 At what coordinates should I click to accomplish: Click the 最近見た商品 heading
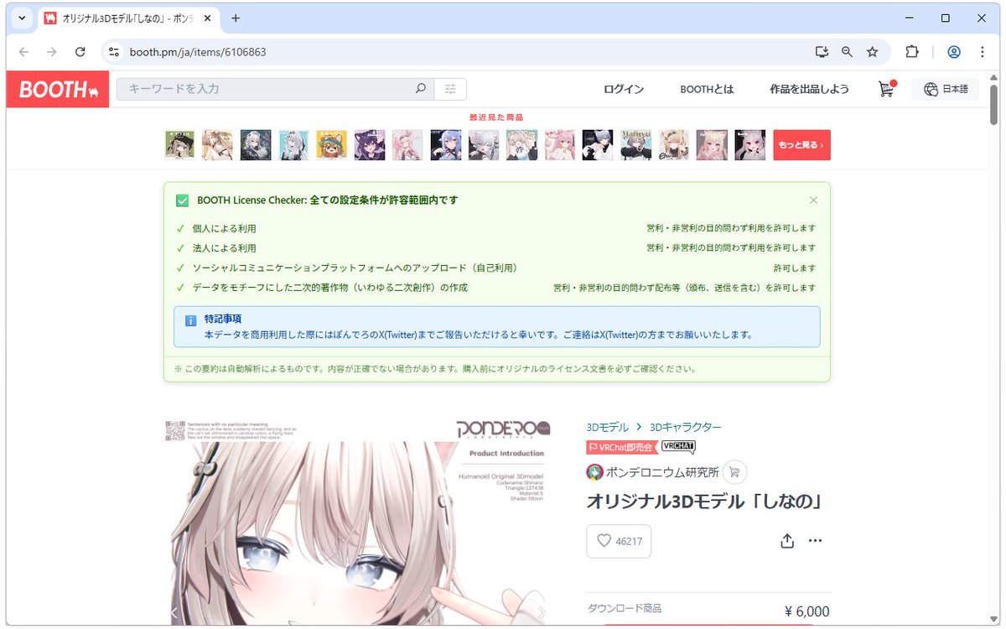click(x=496, y=117)
